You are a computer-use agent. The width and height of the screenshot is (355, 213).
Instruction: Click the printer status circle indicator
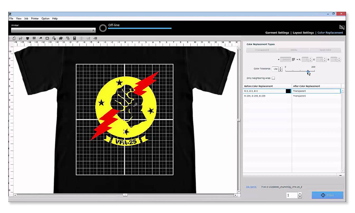pos(103,28)
